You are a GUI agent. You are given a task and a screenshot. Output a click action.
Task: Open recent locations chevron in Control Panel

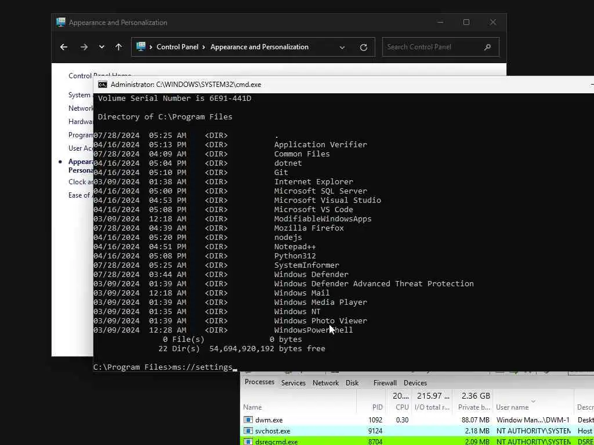tap(102, 47)
